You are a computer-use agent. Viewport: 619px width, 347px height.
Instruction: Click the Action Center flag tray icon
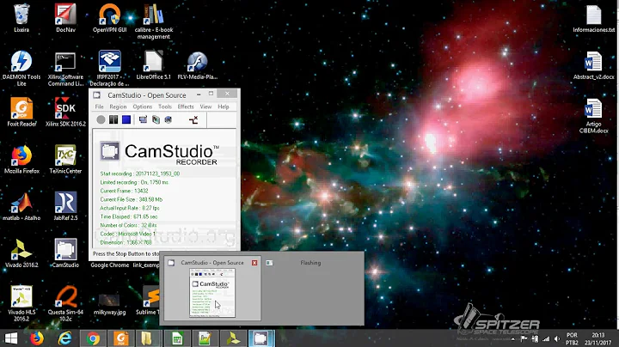pos(524,338)
